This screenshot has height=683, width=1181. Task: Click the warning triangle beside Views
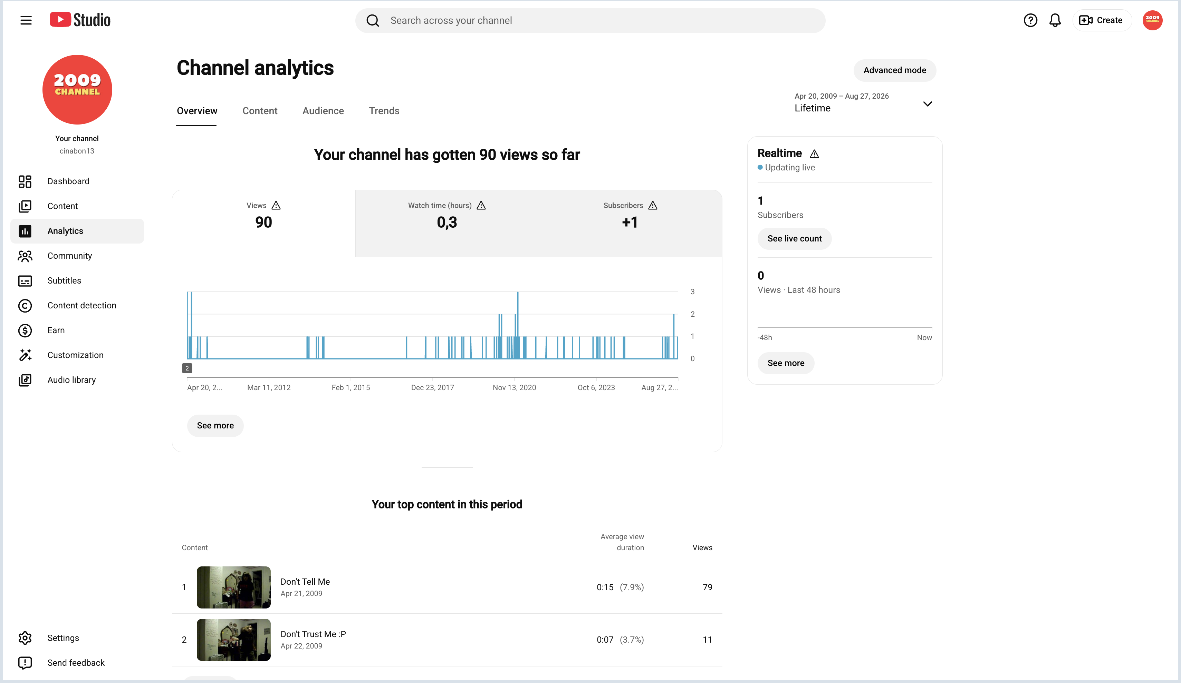[276, 205]
